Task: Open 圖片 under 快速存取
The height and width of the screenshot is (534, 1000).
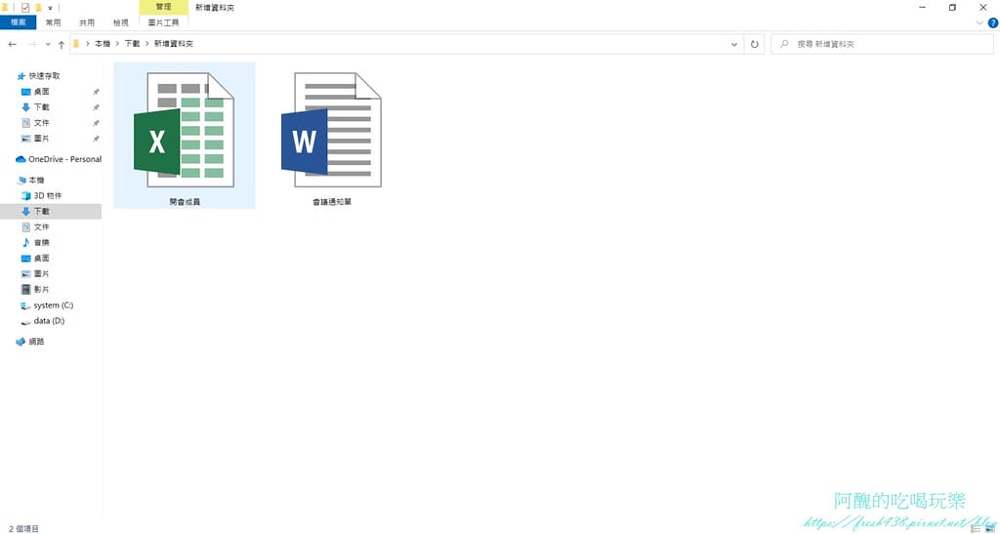Action: (x=41, y=139)
